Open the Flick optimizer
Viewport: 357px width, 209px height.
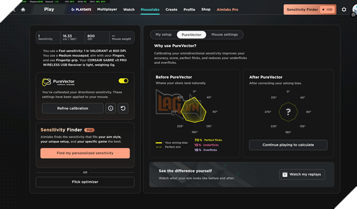(x=85, y=182)
